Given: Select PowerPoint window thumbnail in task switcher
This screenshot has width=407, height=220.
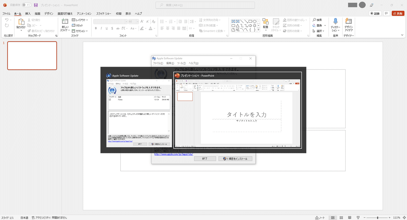Looking at the screenshot, I should click(238, 110).
